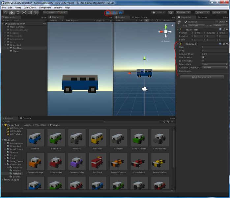Search by type icon in Project
The image size is (230, 198).
point(164,122)
